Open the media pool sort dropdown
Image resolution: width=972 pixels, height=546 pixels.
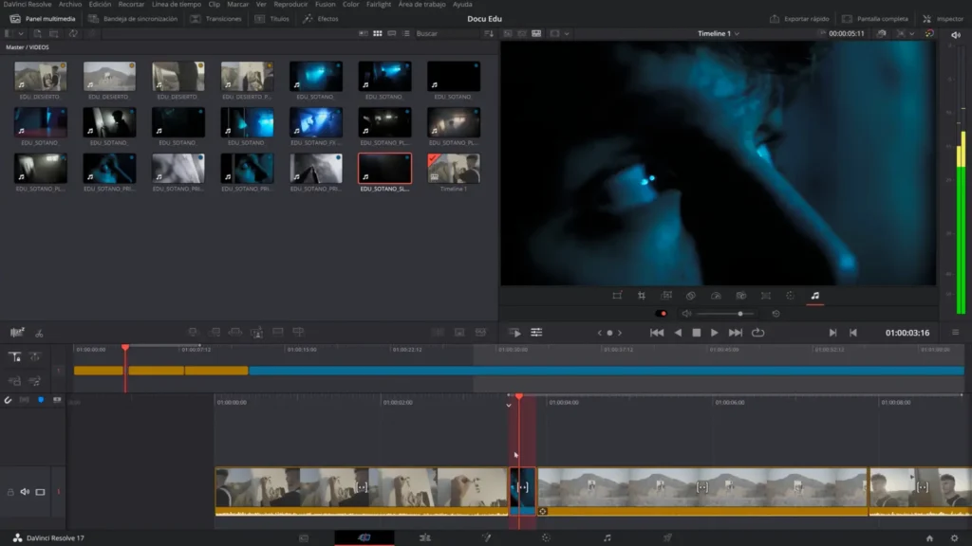(489, 33)
